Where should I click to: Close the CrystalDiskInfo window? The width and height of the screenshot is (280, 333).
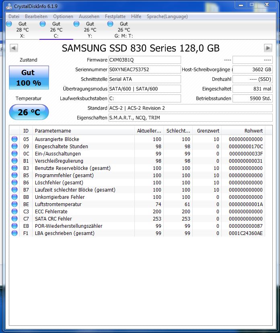[267, 5]
